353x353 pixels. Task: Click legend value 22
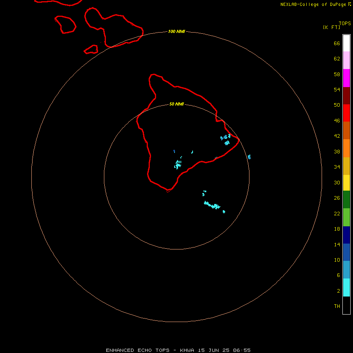coord(337,213)
